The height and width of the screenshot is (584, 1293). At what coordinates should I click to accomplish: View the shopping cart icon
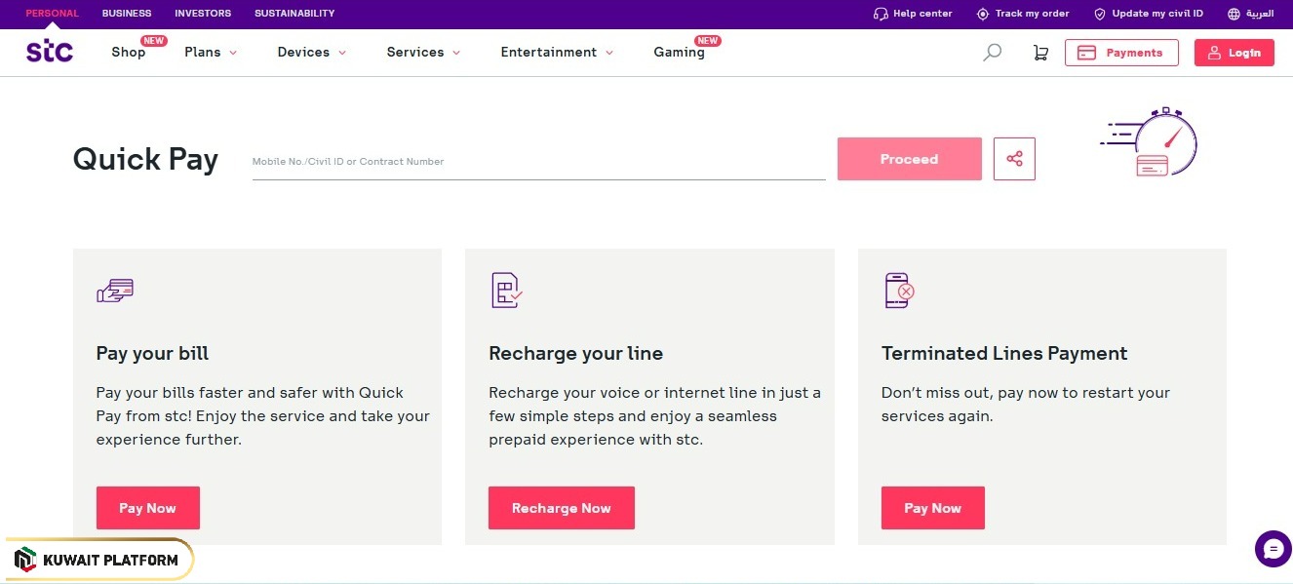(1040, 52)
